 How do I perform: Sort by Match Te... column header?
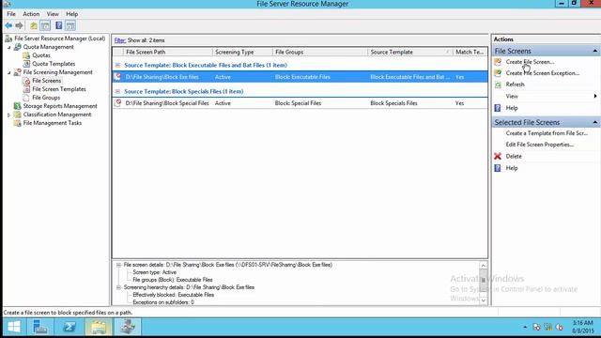[470, 52]
